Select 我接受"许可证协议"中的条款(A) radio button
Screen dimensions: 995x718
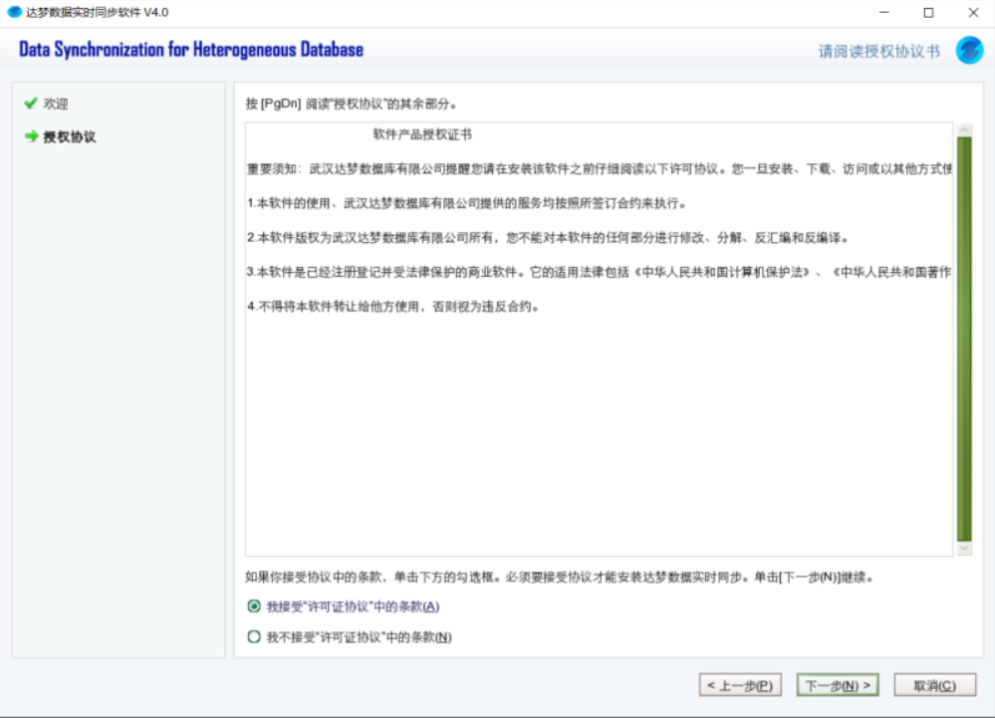click(254, 606)
